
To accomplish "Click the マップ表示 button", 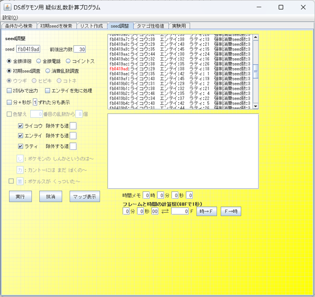I will point(85,196).
